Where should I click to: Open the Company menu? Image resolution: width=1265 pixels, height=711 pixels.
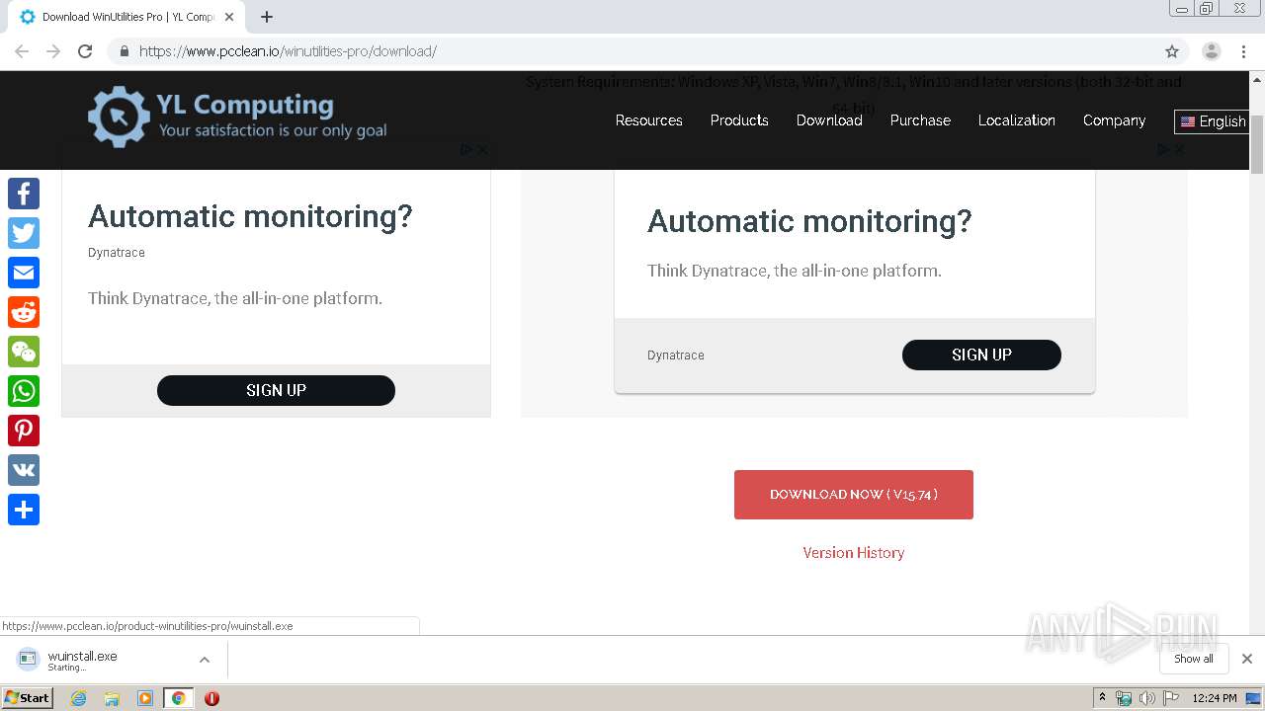pos(1115,120)
